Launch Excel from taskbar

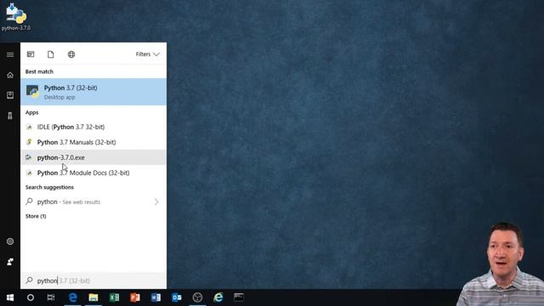point(114,297)
